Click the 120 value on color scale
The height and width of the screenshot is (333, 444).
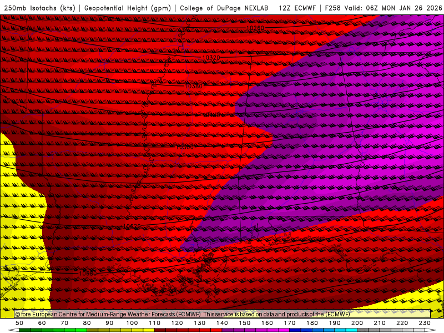pos(177,323)
